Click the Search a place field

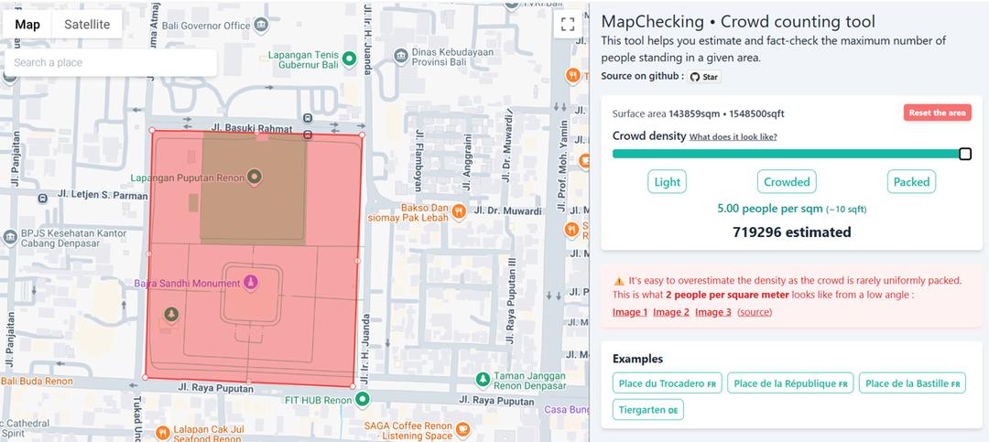[x=111, y=62]
